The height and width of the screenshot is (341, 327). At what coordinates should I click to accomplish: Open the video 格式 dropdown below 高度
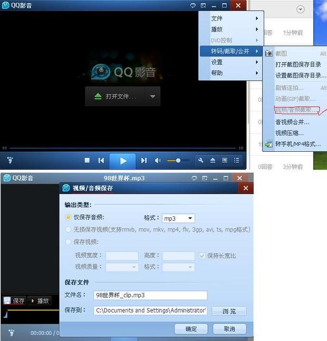178,267
